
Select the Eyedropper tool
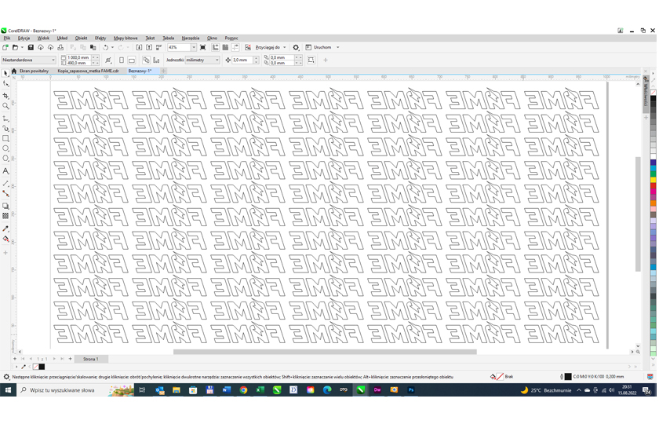(5, 228)
